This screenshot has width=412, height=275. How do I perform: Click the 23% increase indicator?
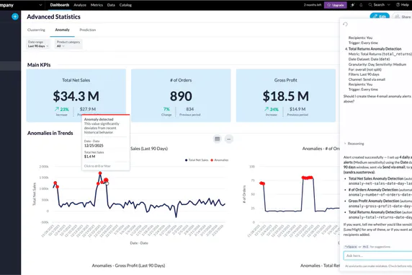(62, 109)
